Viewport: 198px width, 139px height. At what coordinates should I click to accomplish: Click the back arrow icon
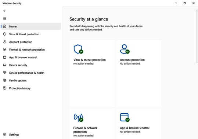(x=4, y=11)
